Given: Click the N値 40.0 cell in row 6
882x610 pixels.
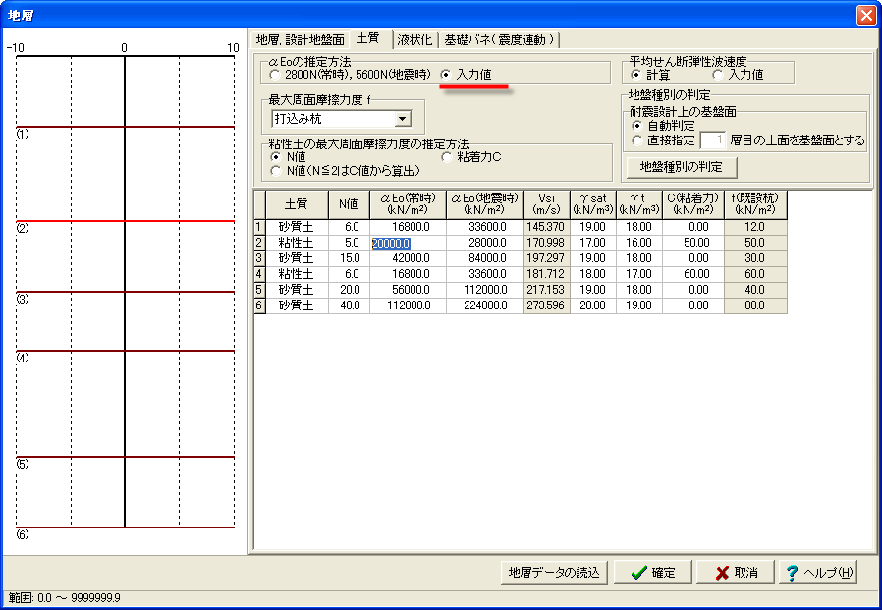Looking at the screenshot, I should point(349,305).
